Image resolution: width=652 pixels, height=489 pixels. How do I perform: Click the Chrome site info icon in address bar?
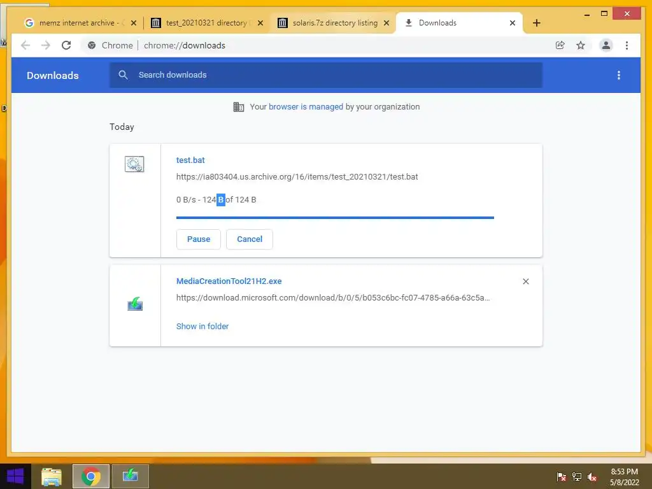coord(92,45)
